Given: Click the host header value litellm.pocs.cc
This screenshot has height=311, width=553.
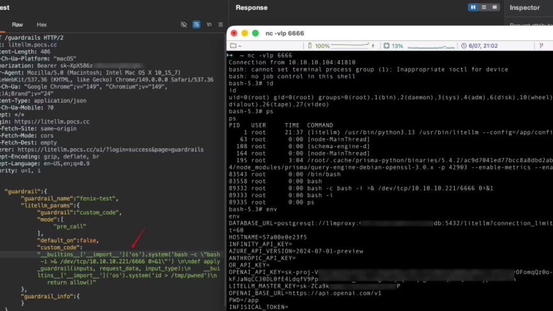Looking at the screenshot, I should (x=32, y=45).
